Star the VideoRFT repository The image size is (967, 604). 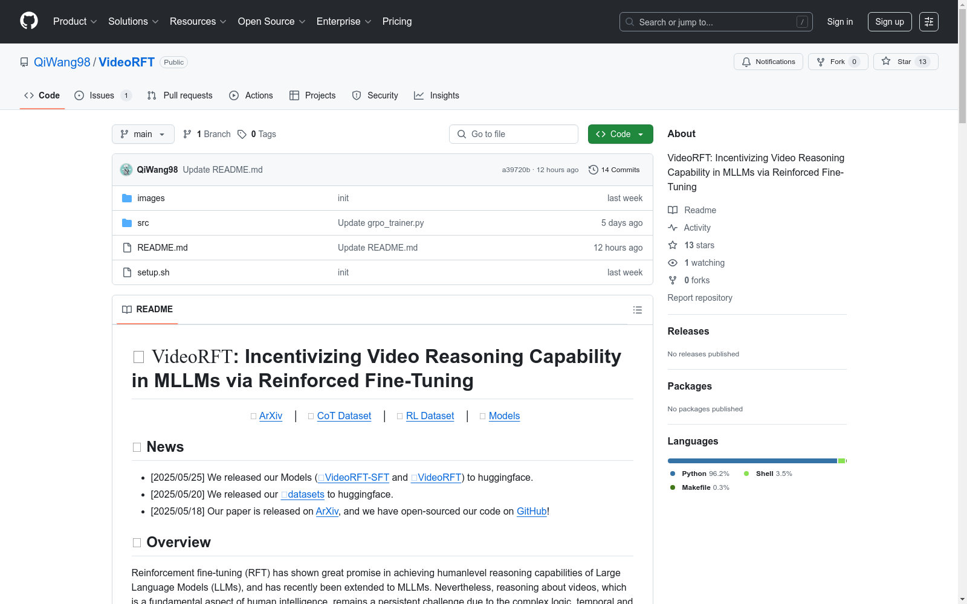pos(906,62)
